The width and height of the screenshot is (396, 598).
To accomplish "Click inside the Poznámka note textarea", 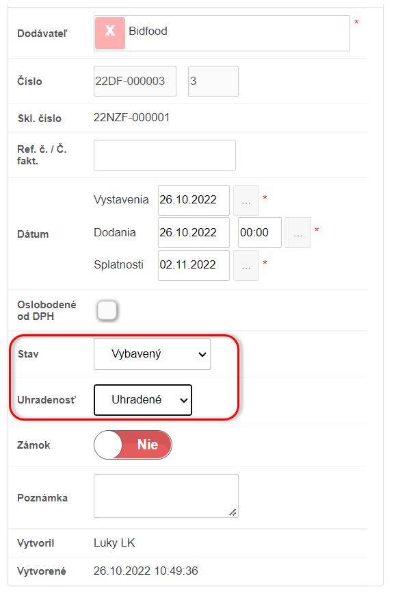I will [166, 496].
